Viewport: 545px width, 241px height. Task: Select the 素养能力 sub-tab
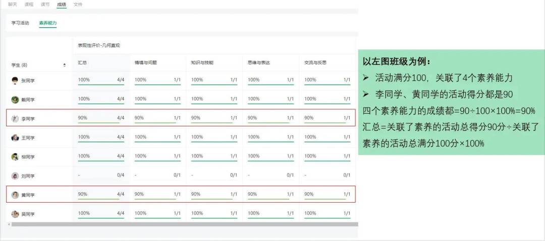point(48,23)
